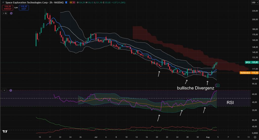Click the Aug label on time axis
Image resolution: width=259 pixels, height=140 pixels.
[208, 137]
